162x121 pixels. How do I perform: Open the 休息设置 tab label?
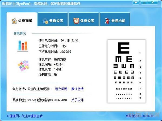(87, 21)
